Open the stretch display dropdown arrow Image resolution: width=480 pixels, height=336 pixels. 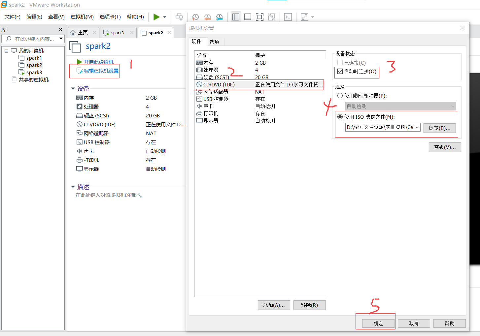point(313,17)
